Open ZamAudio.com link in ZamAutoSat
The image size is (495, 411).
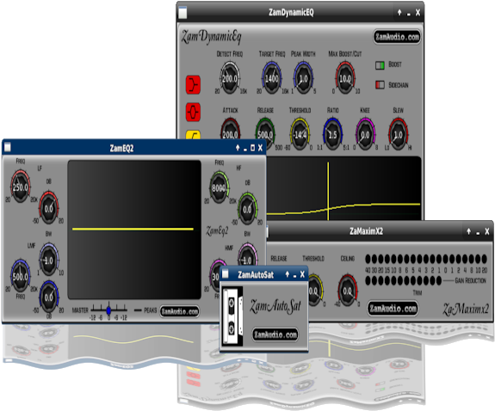[x=275, y=334]
